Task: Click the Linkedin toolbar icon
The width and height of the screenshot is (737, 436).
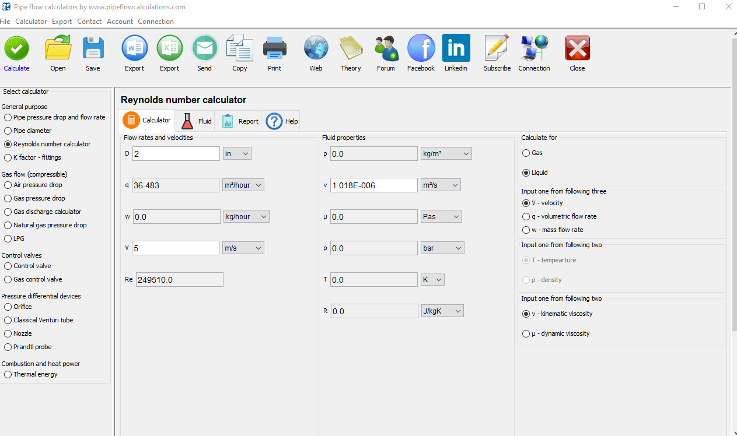Action: (456, 49)
